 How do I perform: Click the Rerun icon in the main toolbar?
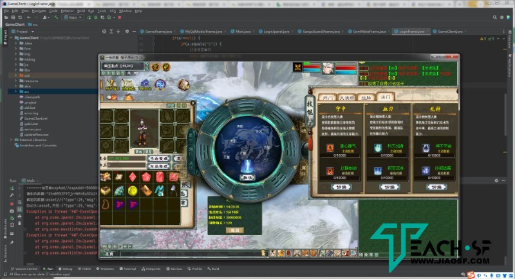(89, 17)
